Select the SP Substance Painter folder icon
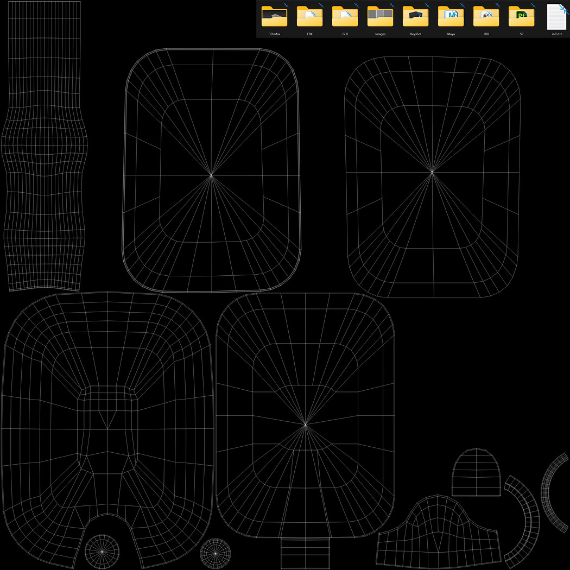 [x=521, y=16]
